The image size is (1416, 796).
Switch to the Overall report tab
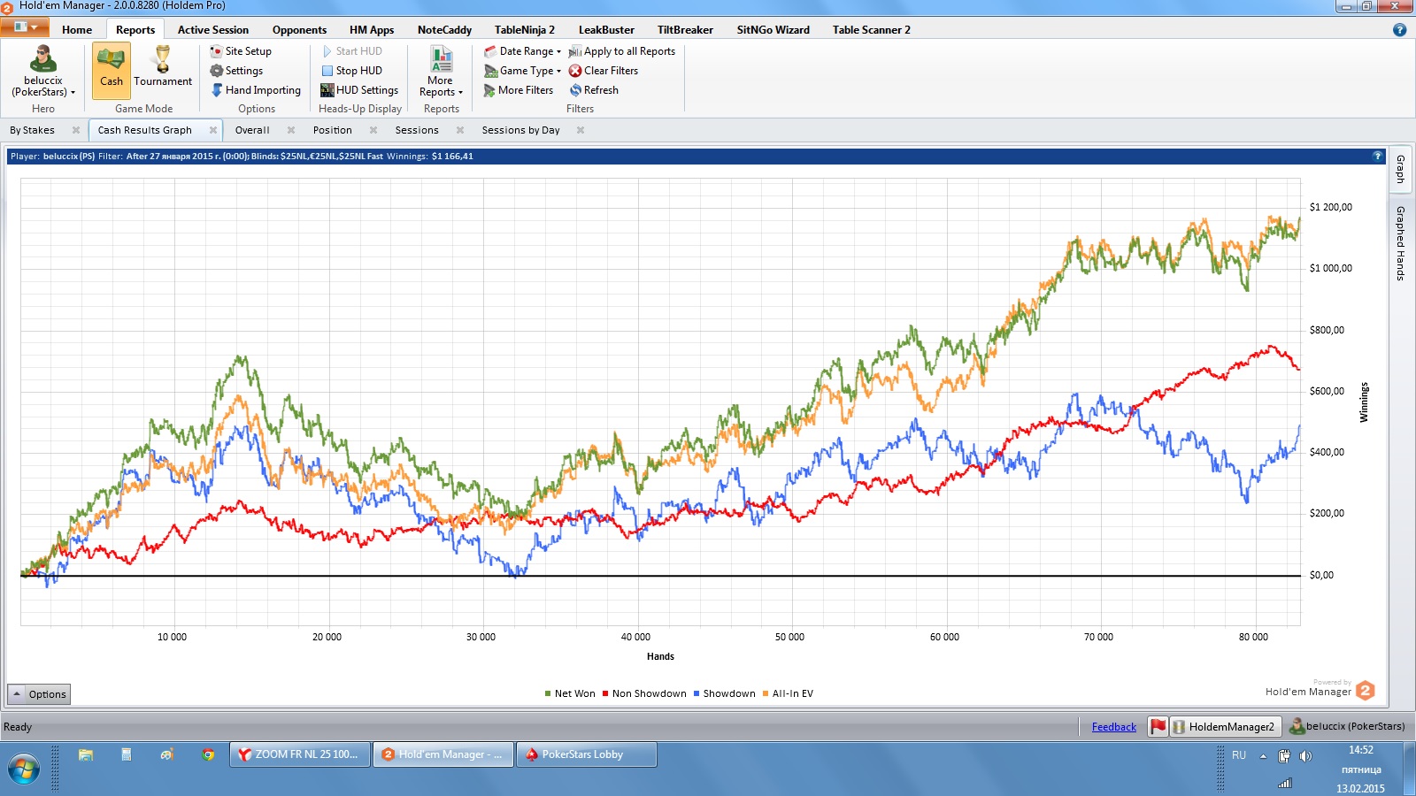[x=252, y=130]
